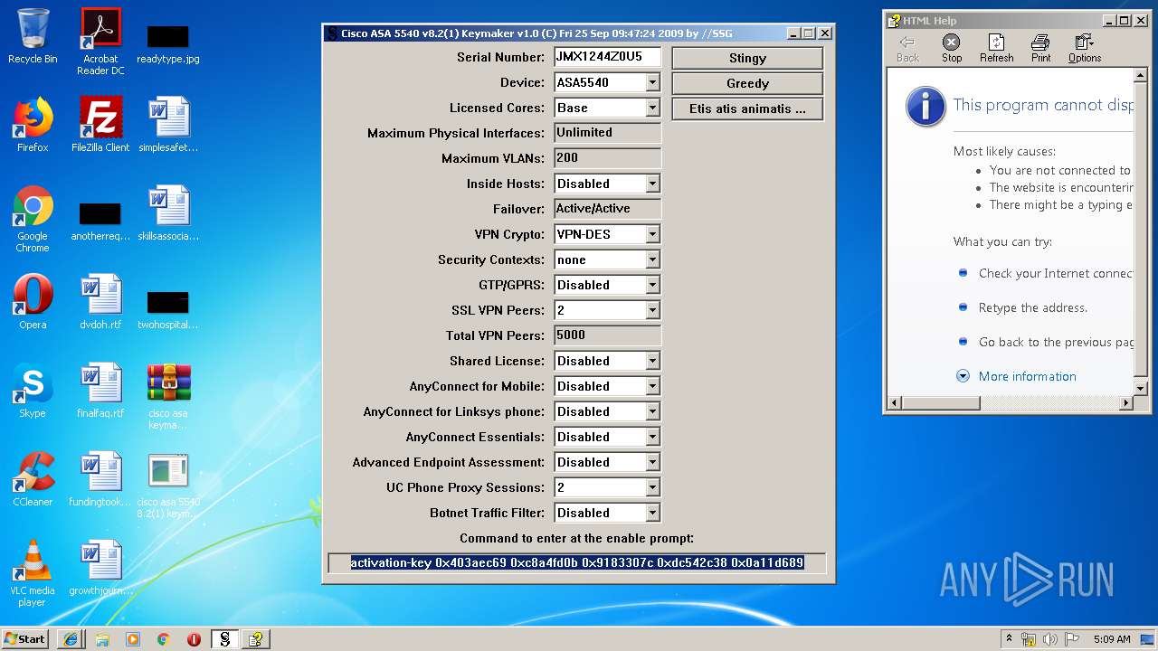This screenshot has height=651, width=1158.
Task: Click HTML Help vertical scrollbar
Action: tap(1140, 232)
